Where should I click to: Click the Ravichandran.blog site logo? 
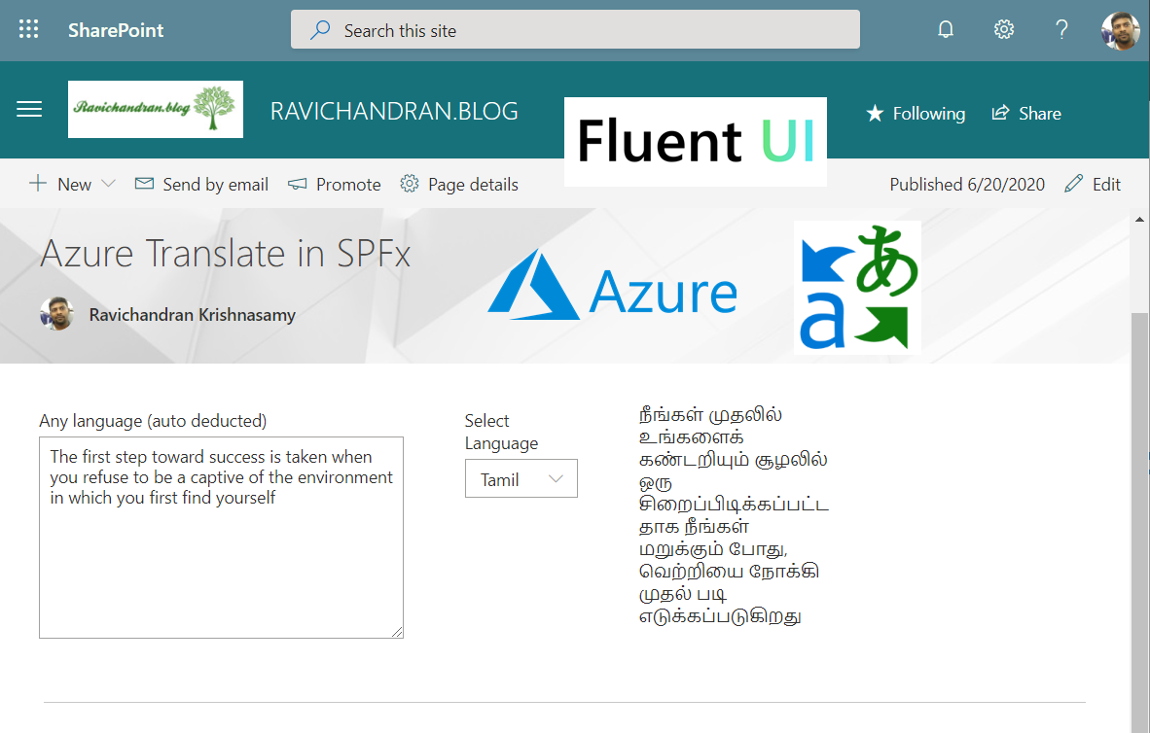tap(156, 109)
